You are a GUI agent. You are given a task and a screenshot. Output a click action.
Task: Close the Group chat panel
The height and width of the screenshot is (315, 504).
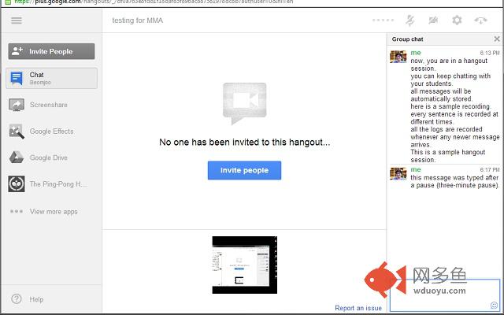(x=497, y=39)
